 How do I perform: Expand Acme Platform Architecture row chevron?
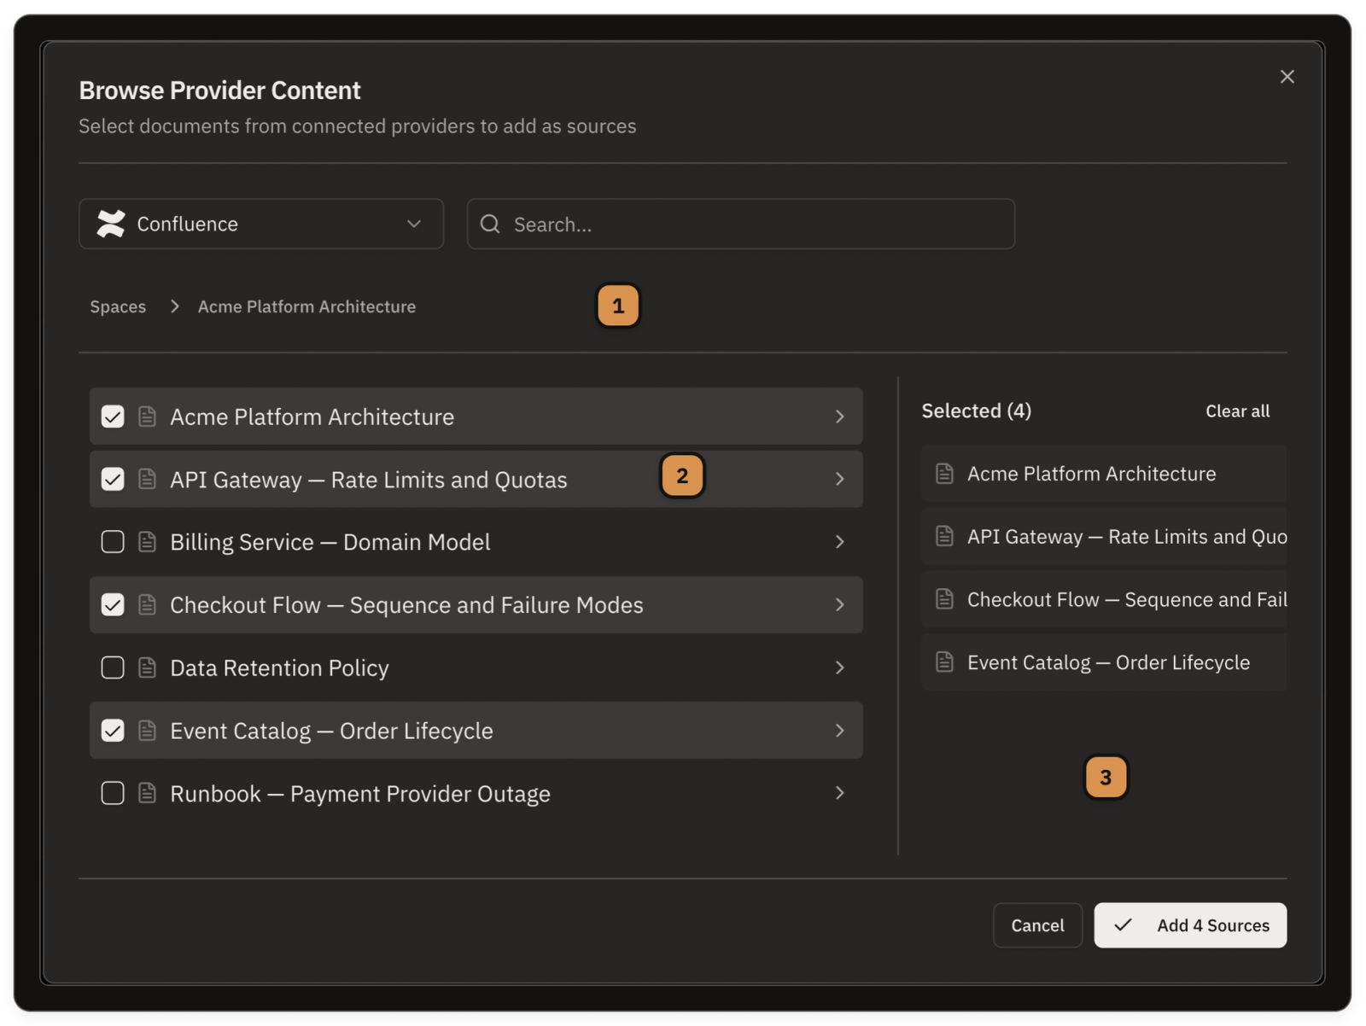click(x=840, y=417)
